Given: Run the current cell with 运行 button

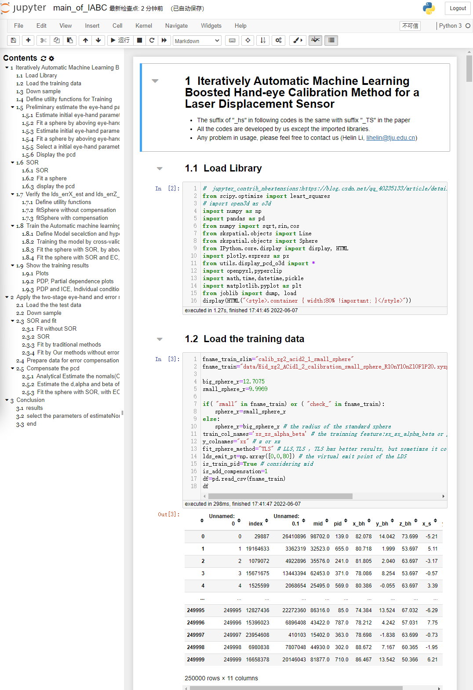Looking at the screenshot, I should pos(120,40).
